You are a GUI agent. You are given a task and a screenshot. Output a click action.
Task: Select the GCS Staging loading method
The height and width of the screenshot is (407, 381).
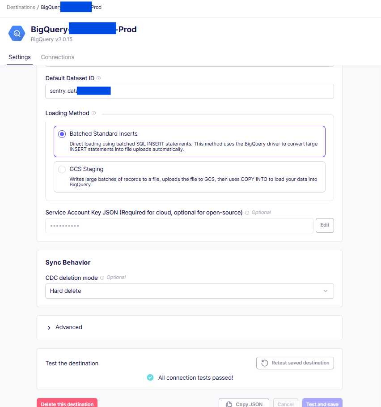[61, 169]
